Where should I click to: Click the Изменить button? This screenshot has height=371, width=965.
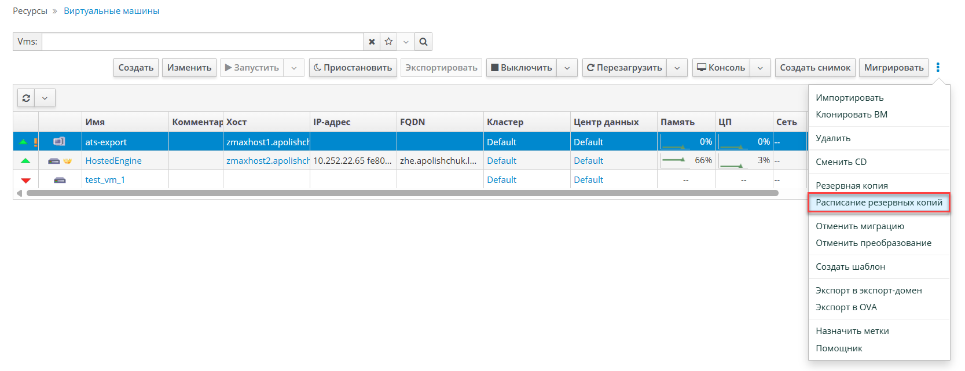(x=189, y=68)
